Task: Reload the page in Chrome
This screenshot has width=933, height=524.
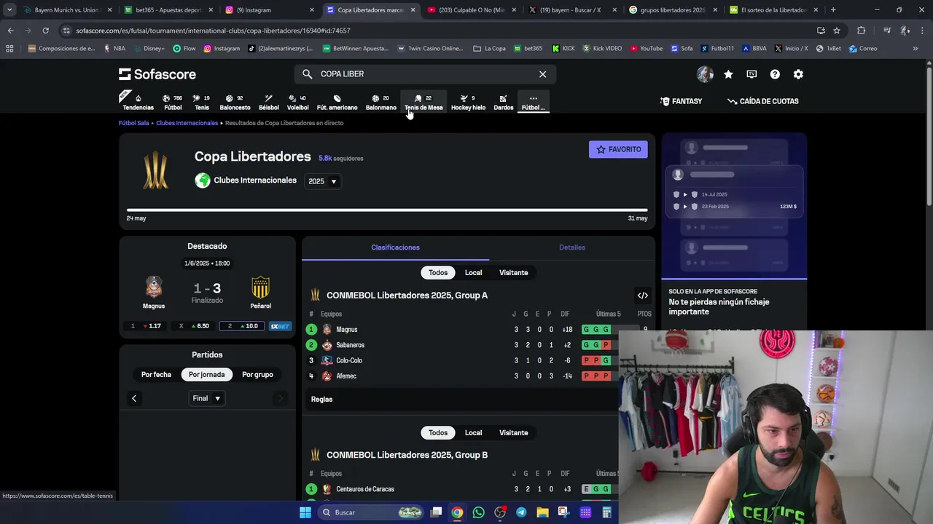Action: [x=45, y=31]
